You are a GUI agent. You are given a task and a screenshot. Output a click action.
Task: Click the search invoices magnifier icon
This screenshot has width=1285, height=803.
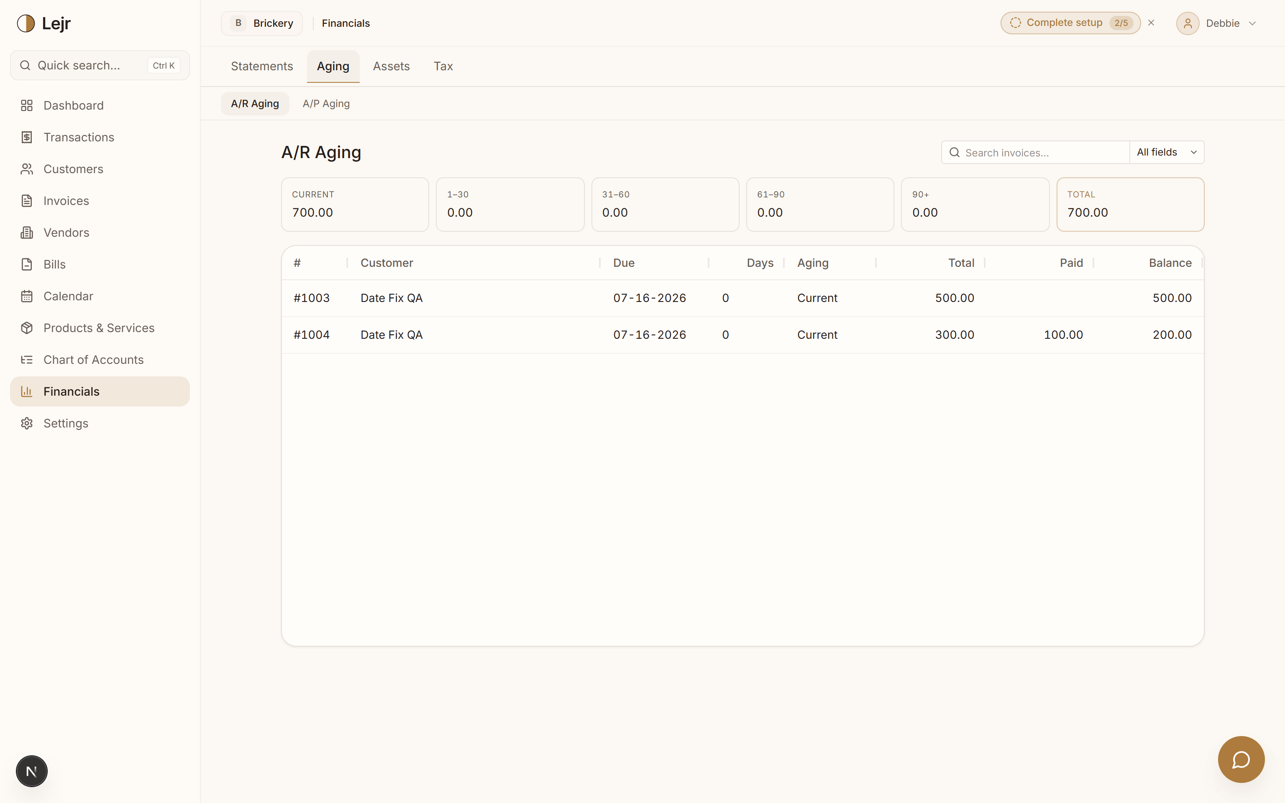click(954, 152)
